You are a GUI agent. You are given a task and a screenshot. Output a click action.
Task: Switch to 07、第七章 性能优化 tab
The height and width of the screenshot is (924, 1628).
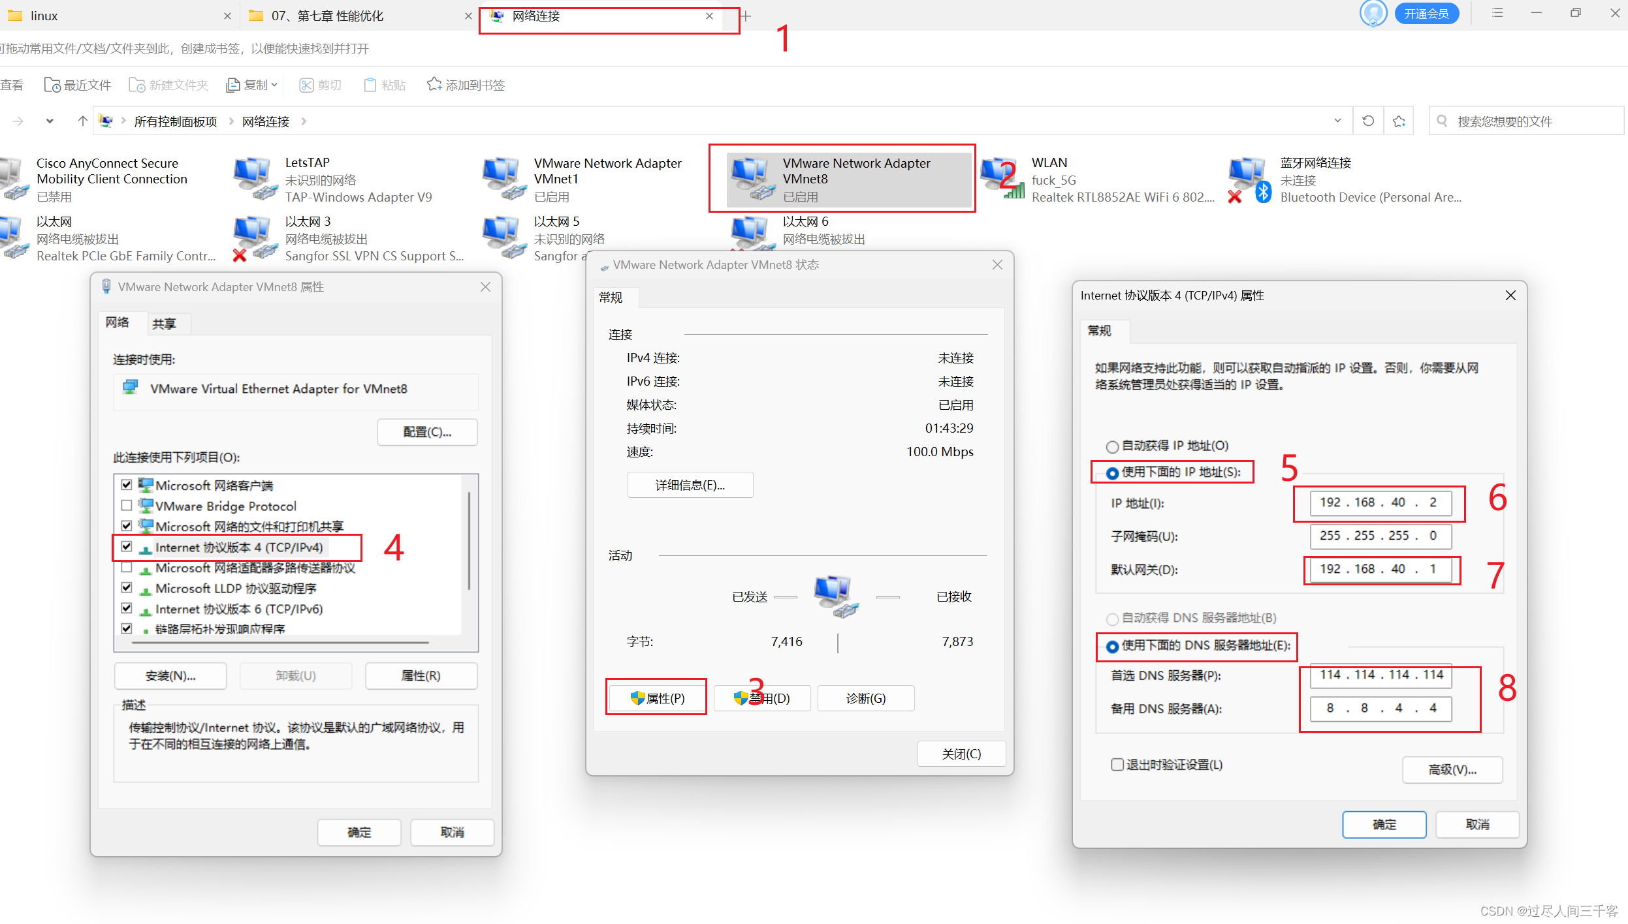(359, 16)
